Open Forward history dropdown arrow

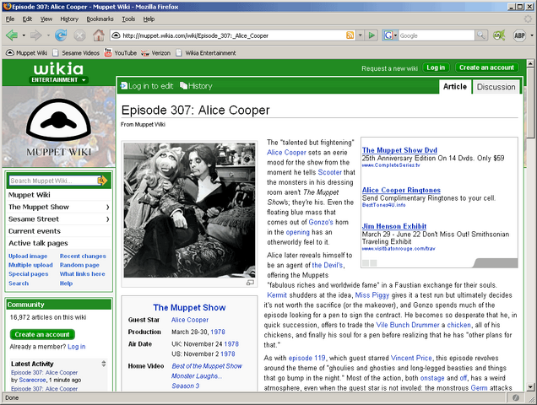click(x=48, y=35)
